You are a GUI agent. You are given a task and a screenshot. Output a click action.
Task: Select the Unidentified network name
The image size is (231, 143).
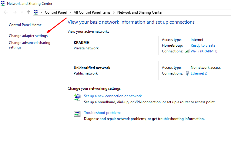tap(92, 68)
